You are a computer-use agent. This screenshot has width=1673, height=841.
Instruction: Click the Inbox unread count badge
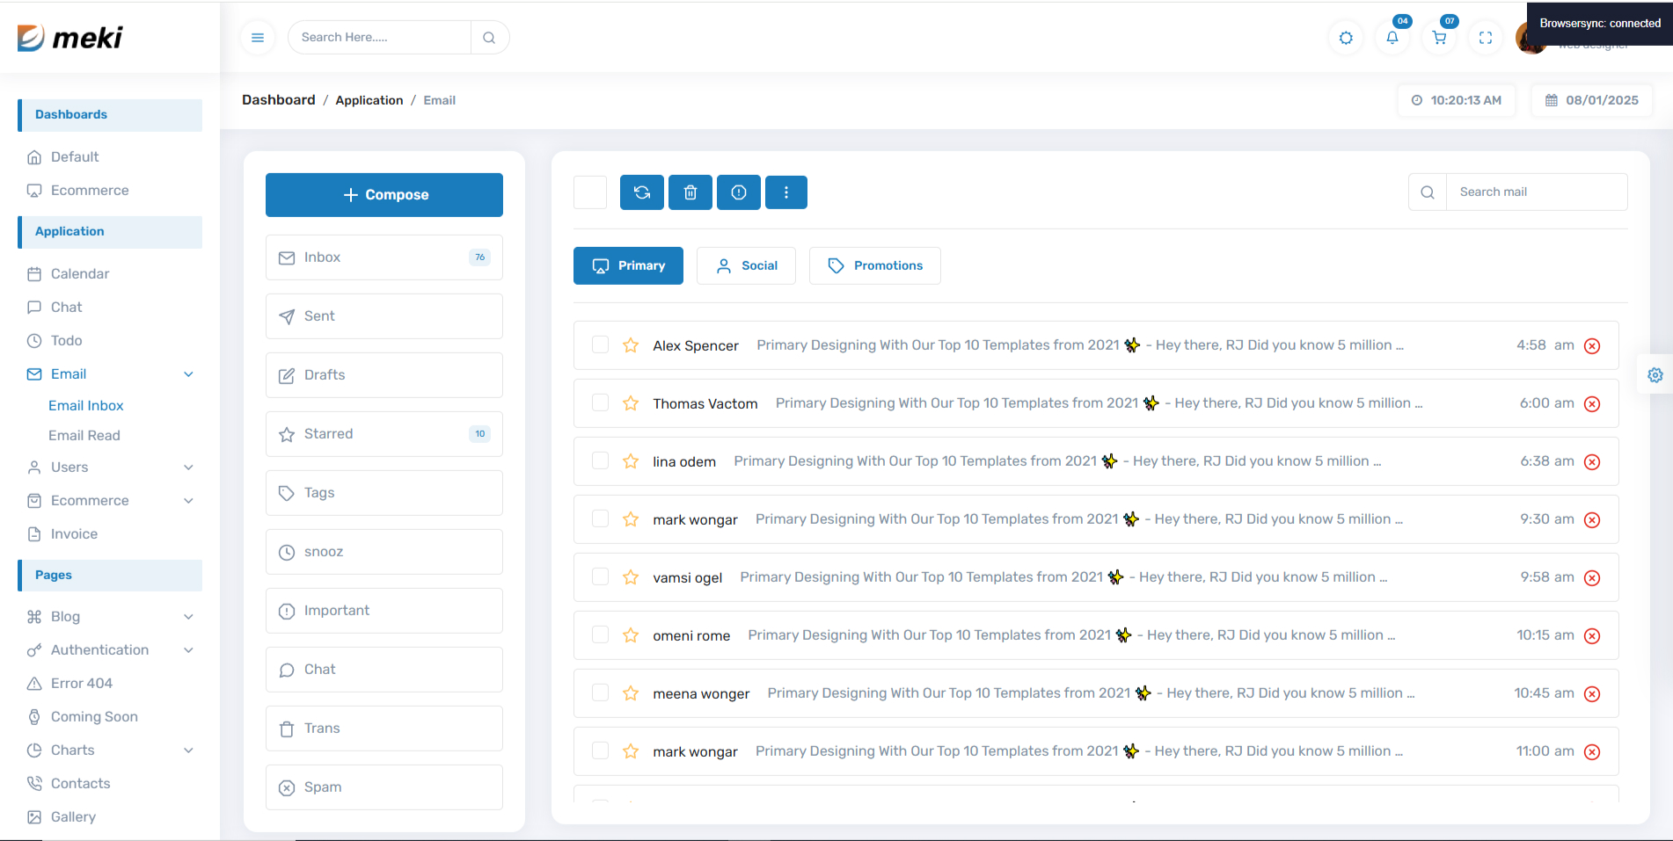tap(479, 257)
